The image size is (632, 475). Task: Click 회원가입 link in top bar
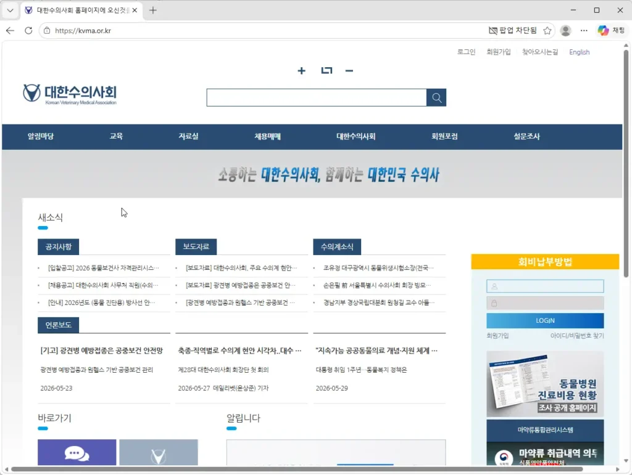pyautogui.click(x=499, y=52)
